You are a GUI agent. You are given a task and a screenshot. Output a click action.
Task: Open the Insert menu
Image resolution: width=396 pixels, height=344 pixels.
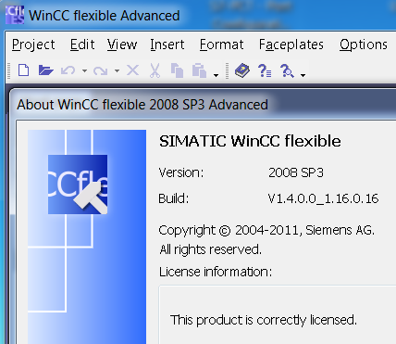coord(167,45)
